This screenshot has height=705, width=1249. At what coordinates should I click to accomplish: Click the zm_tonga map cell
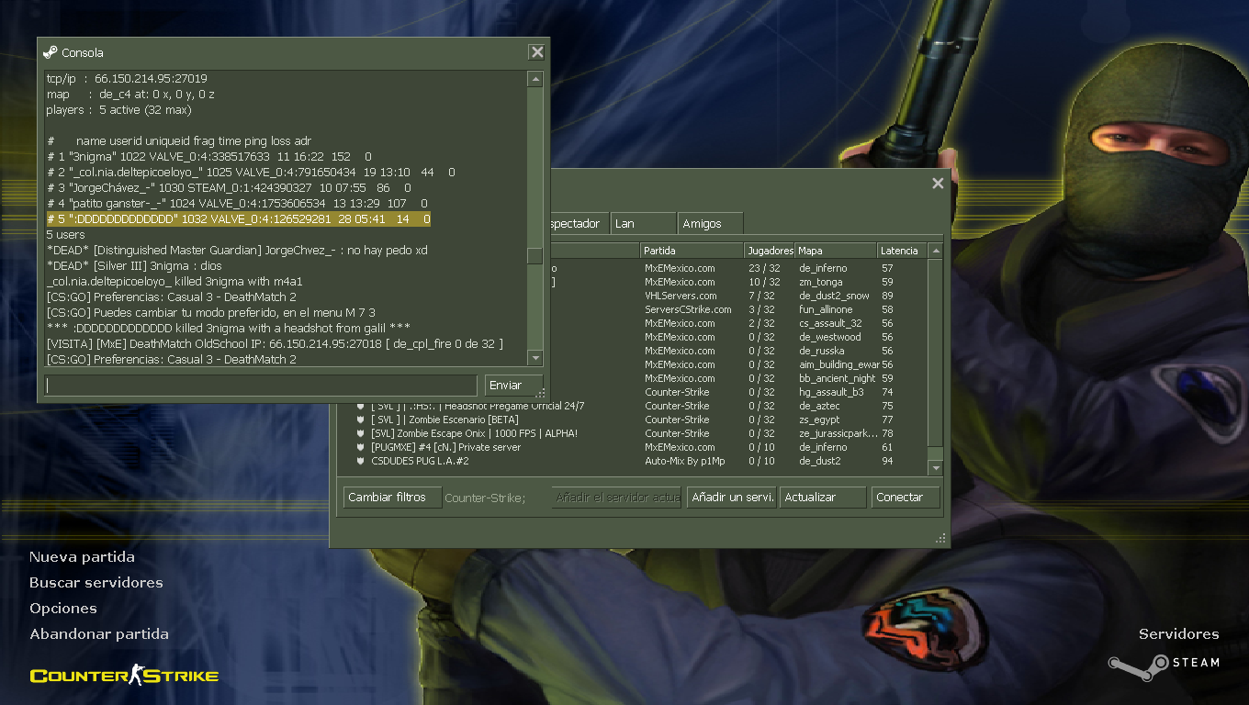(x=820, y=282)
